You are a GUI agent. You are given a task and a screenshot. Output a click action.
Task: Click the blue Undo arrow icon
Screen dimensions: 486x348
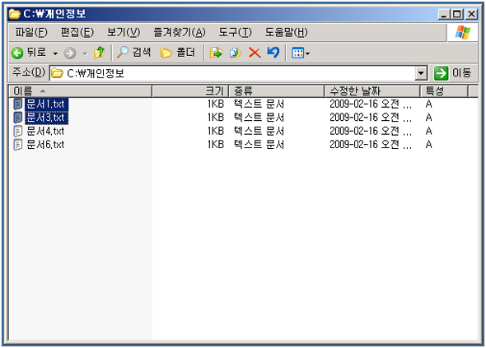point(273,53)
